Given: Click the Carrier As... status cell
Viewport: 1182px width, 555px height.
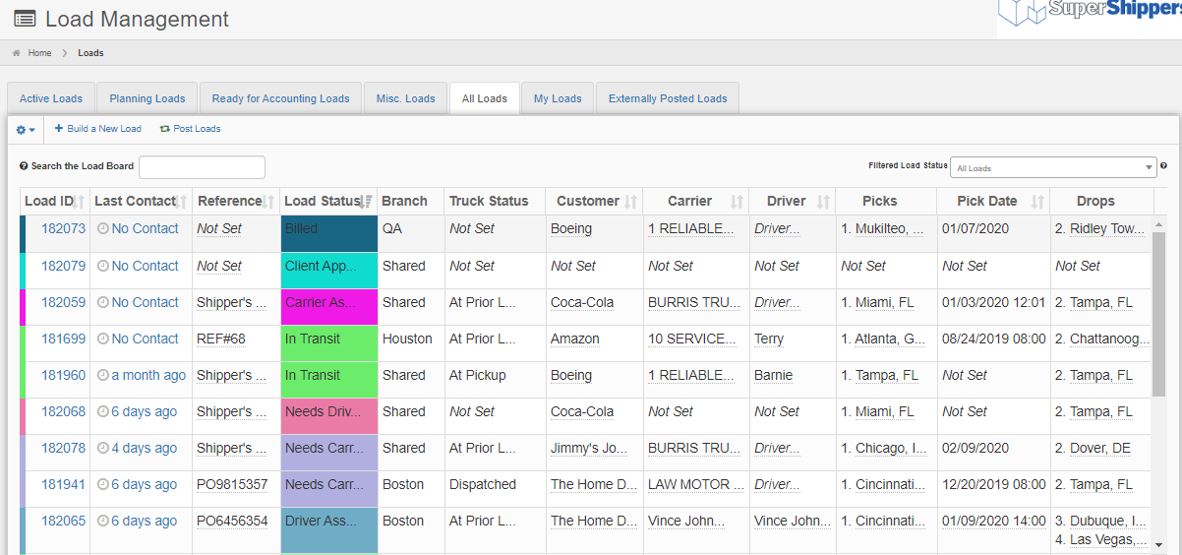Looking at the screenshot, I should pyautogui.click(x=328, y=306).
